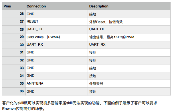The height and width of the screenshot is (112, 172).
Task: Select the RESET connection cell
Action: pos(56,22)
